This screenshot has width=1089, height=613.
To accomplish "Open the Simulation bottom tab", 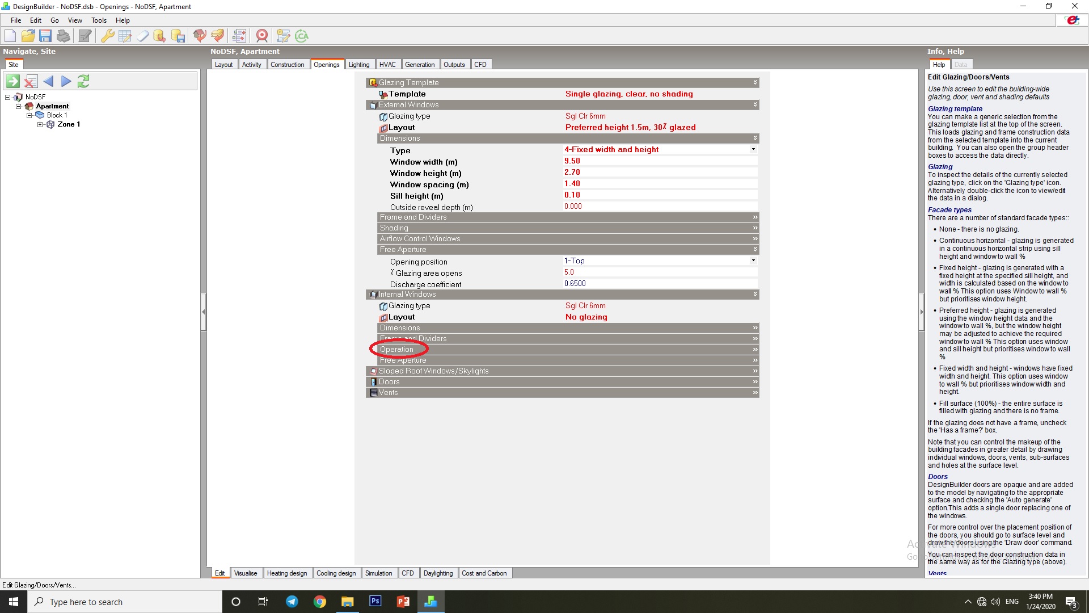I will pyautogui.click(x=378, y=573).
